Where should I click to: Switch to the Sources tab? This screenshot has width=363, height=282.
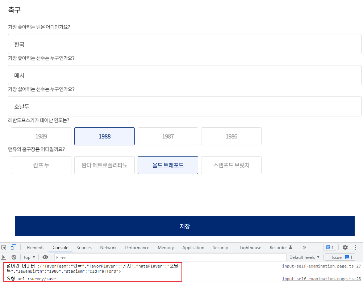point(84,247)
